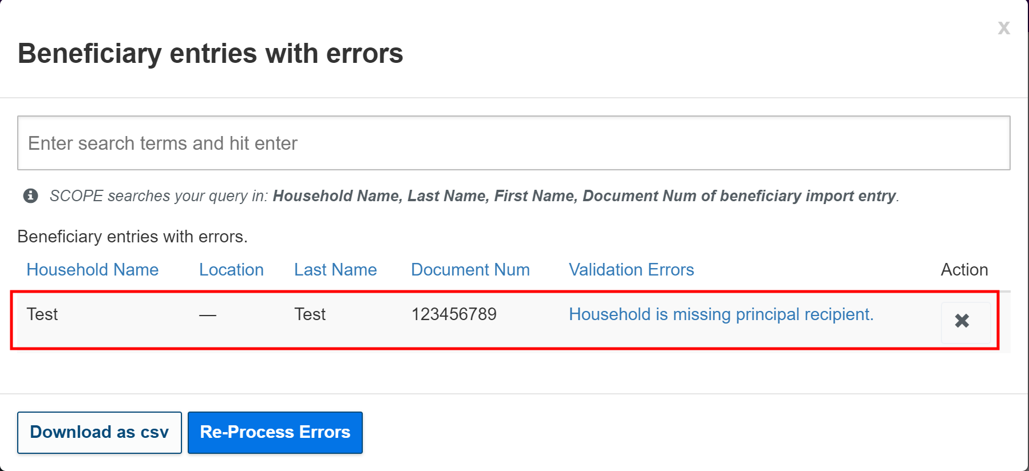Screen dimensions: 1029x471
Task: Select the Last Name cell reading Test
Action: (x=310, y=314)
